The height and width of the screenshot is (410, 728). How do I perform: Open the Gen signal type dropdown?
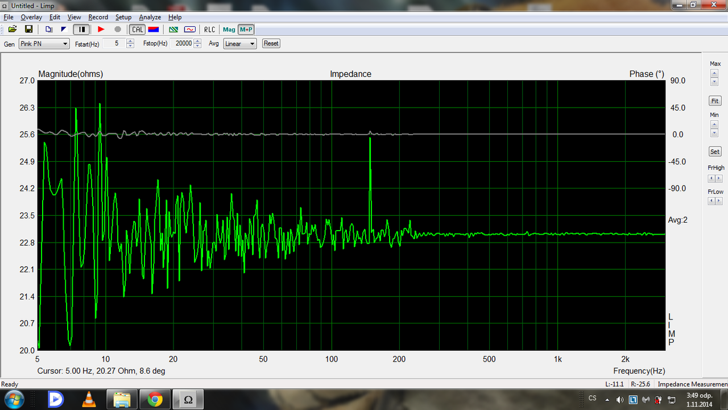pos(44,44)
